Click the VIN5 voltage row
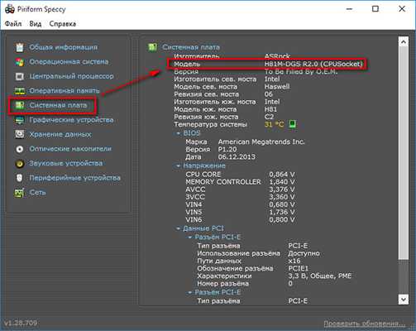This screenshot has width=416, height=331. [240, 212]
